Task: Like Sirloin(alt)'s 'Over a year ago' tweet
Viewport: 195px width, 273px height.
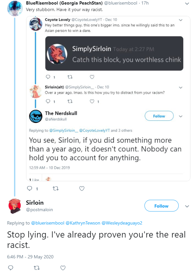Action: 92,101
